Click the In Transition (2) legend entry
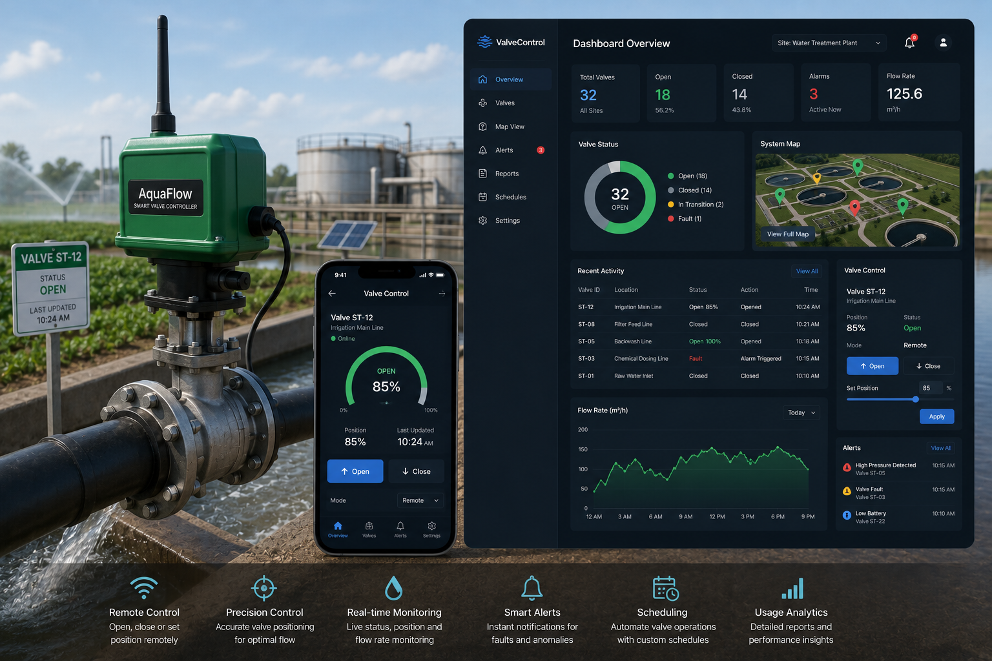Image resolution: width=992 pixels, height=661 pixels. click(696, 205)
